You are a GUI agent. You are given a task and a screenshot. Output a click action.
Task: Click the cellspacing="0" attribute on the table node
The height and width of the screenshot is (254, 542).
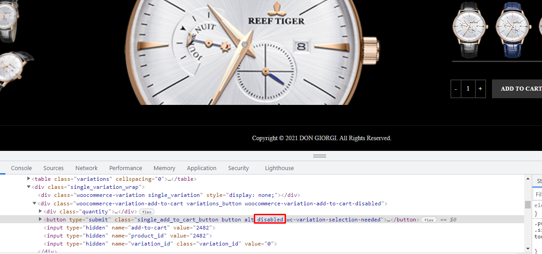coord(140,179)
